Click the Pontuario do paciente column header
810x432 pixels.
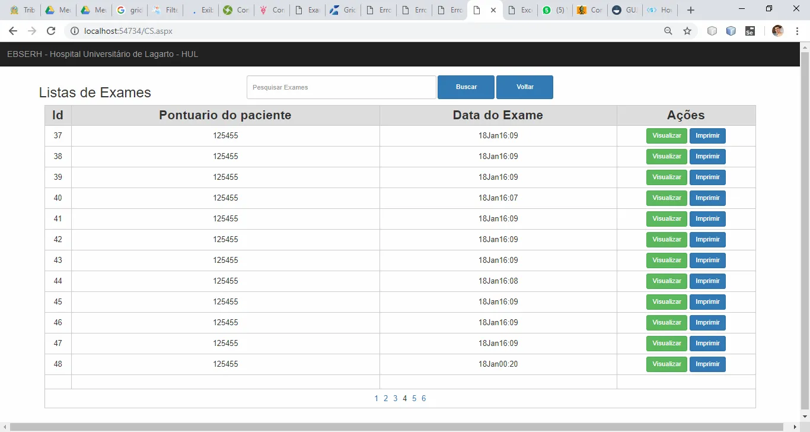225,115
